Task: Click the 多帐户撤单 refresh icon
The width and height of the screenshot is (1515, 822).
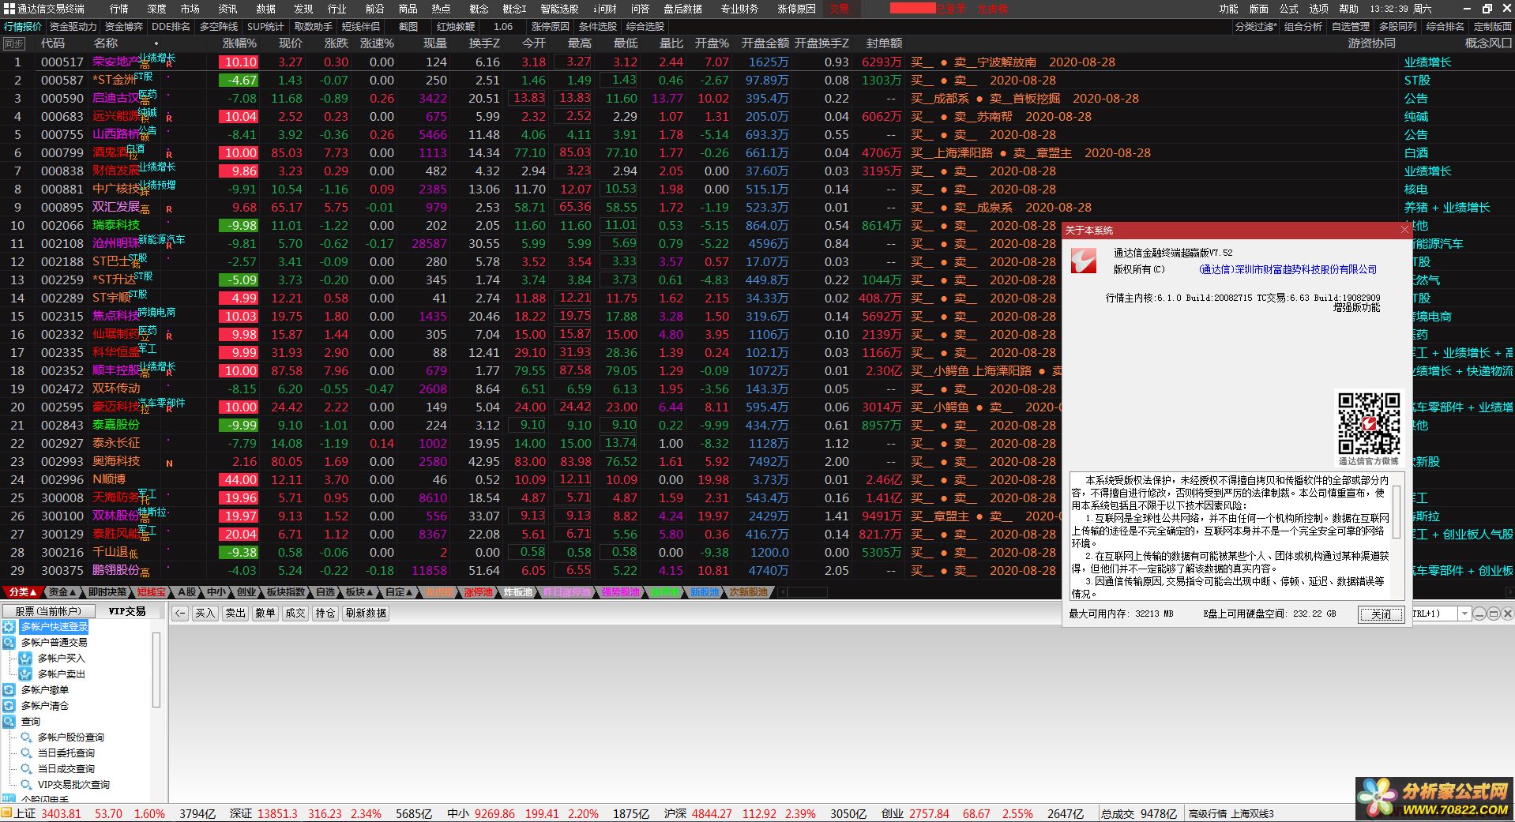Action: pos(9,689)
